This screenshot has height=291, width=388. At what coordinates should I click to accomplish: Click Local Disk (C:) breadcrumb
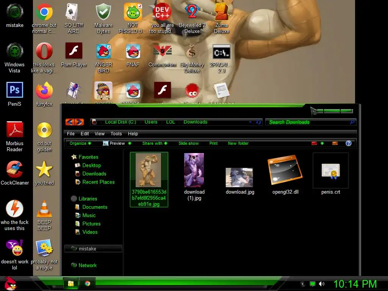(x=120, y=122)
